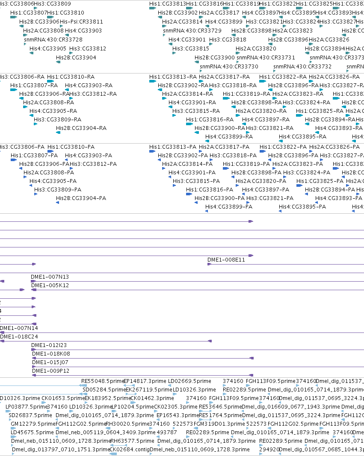The width and height of the screenshot is (364, 456).
Task: Select EST Dmel_dig_013797_0710_1751.3prime
Action: pos(61,450)
